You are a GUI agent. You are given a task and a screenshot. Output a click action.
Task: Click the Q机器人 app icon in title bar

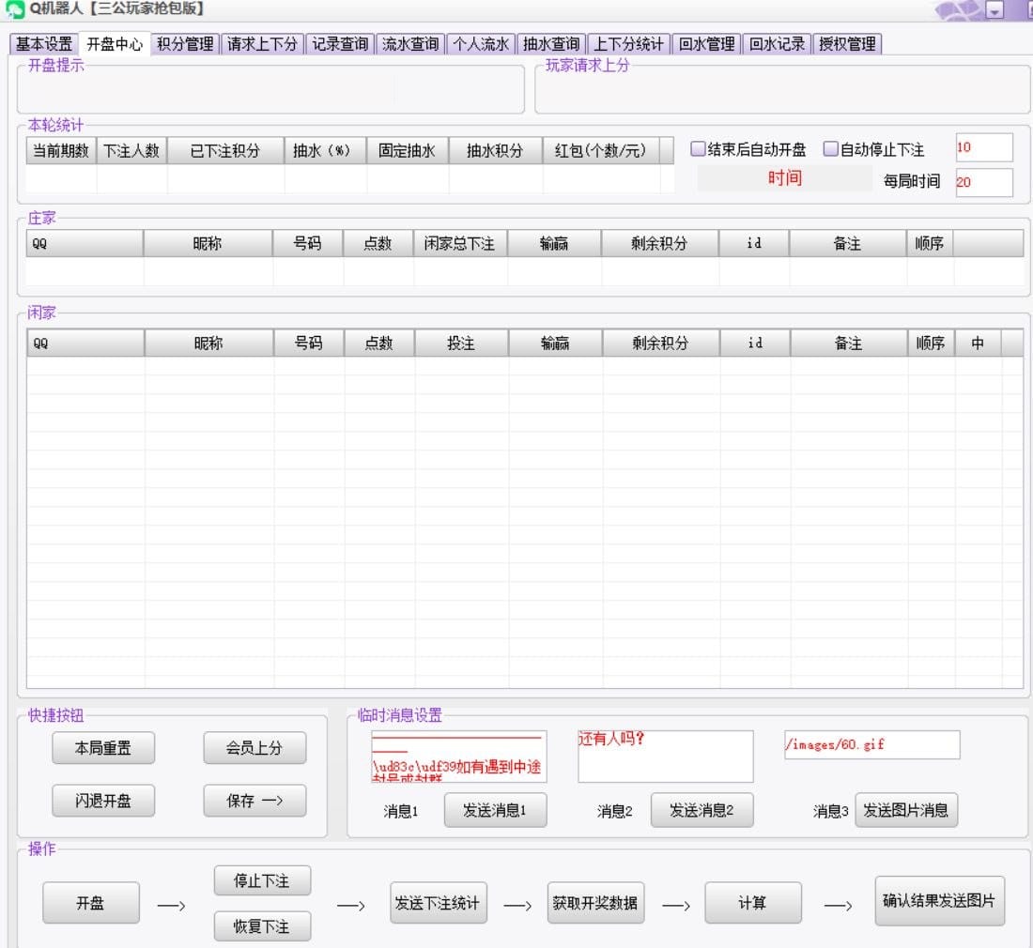[14, 9]
